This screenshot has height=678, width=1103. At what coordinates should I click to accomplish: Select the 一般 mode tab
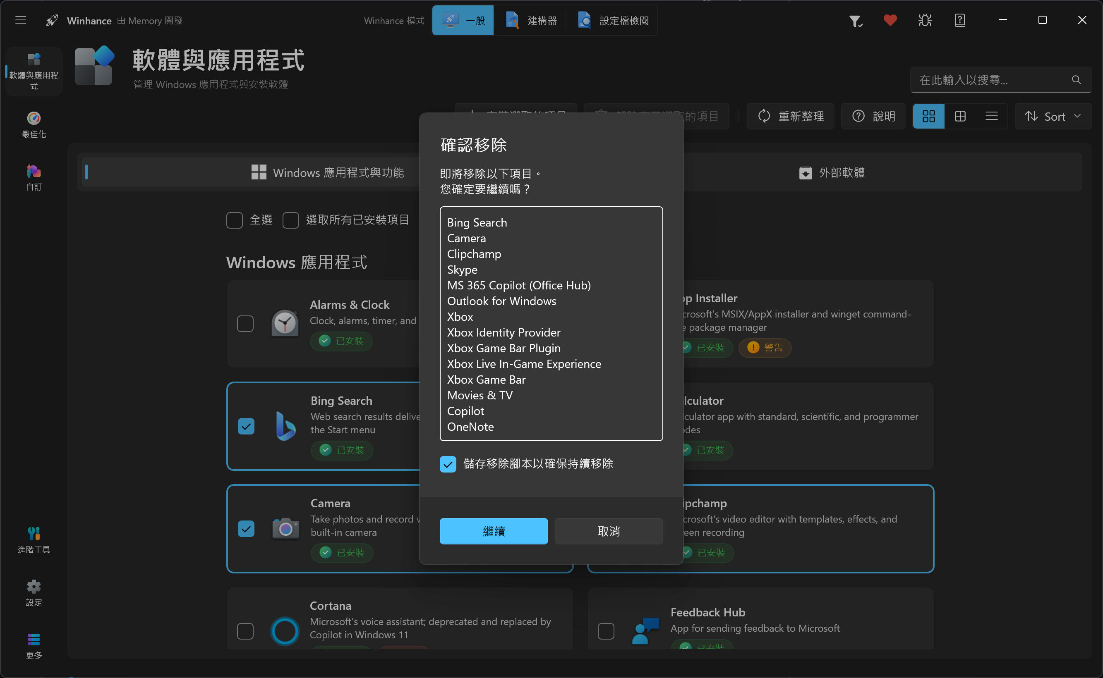pyautogui.click(x=463, y=21)
